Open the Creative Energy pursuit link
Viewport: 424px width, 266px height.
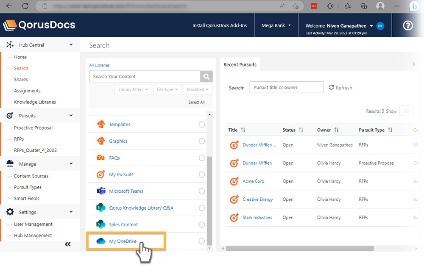point(258,199)
